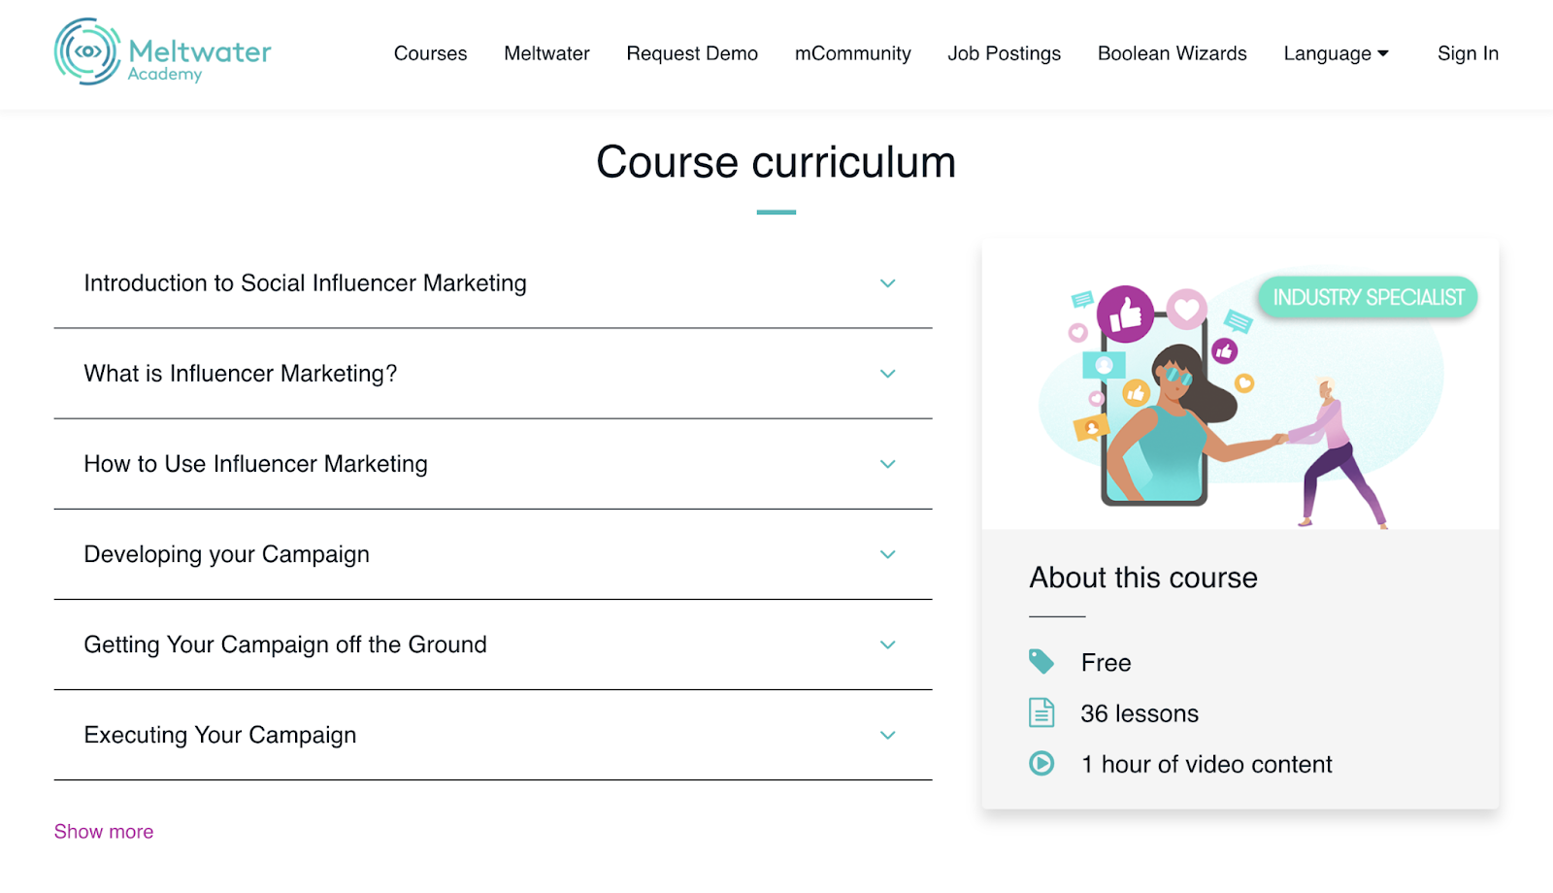This screenshot has height=893, width=1553.
Task: Open the Language dropdown
Action: coord(1336,53)
